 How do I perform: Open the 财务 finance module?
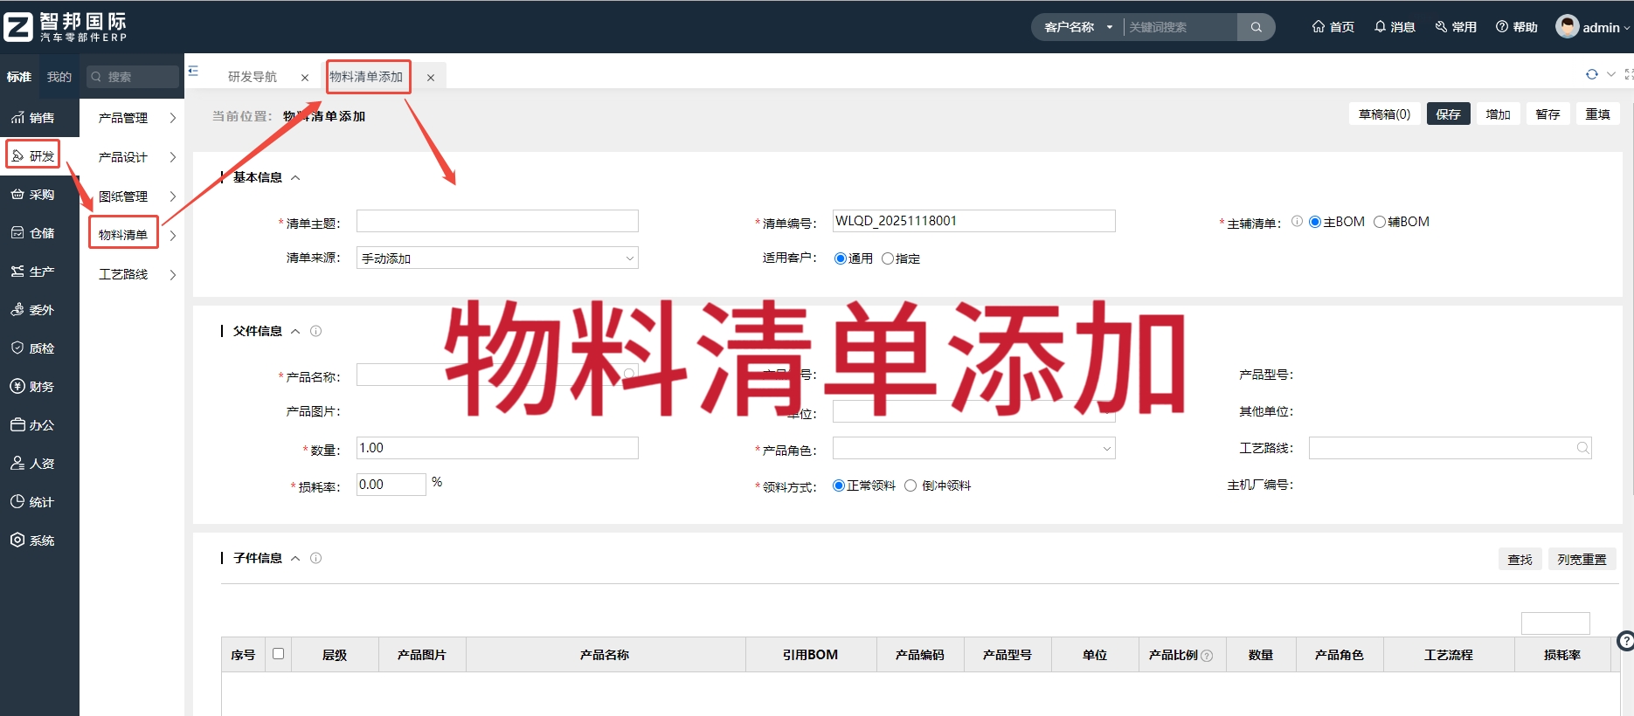tap(32, 387)
